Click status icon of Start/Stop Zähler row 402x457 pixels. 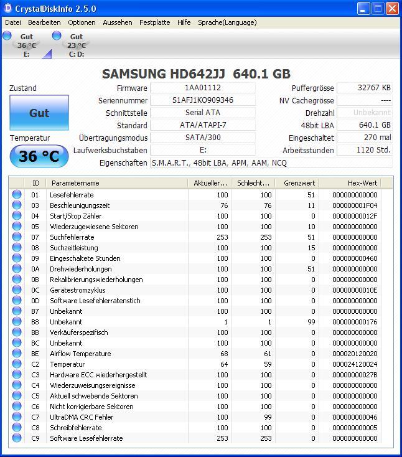pyautogui.click(x=17, y=215)
